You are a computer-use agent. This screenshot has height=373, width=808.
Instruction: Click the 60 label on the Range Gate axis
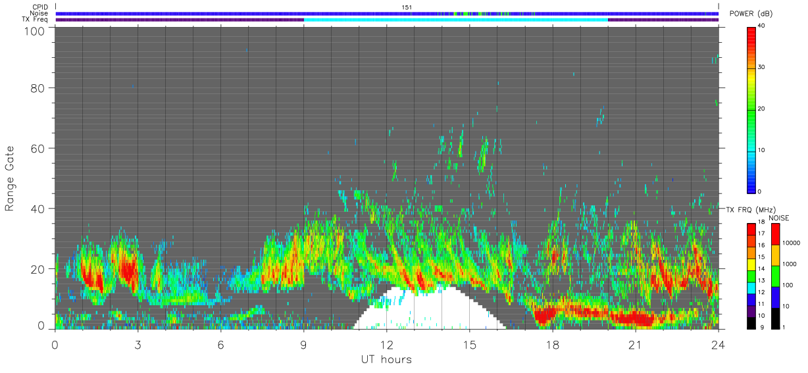click(x=38, y=148)
